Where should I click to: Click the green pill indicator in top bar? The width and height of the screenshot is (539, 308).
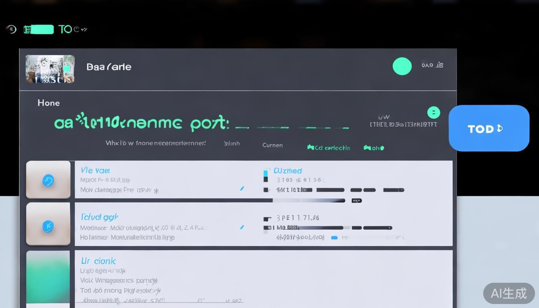pyautogui.click(x=39, y=29)
